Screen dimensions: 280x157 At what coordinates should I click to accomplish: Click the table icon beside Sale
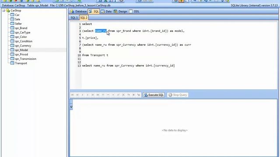click(x=12, y=19)
